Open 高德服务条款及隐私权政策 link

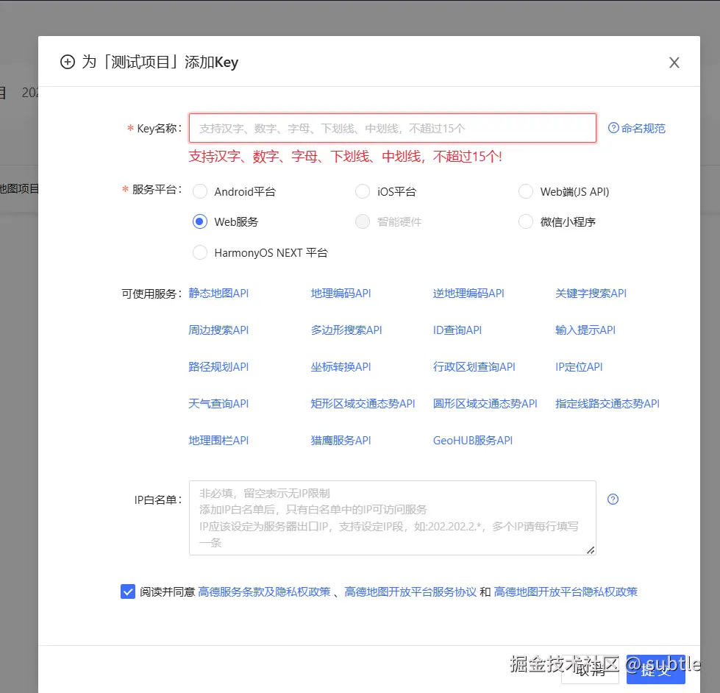click(264, 592)
